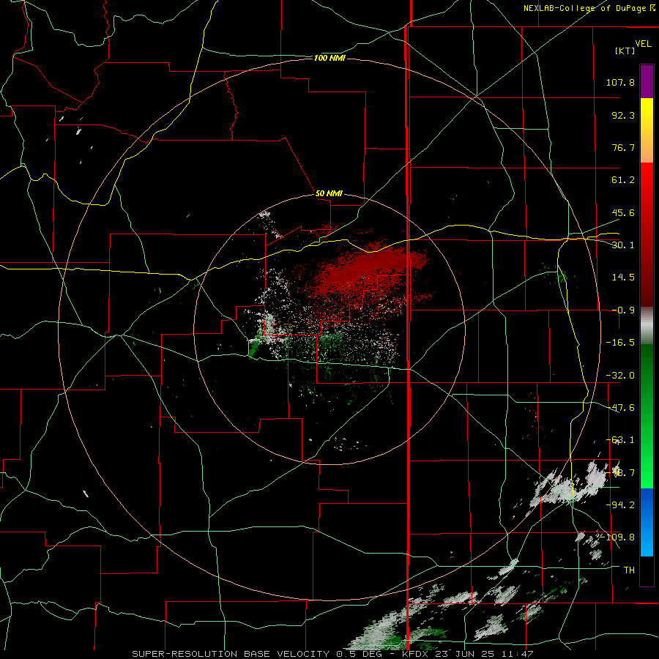
Task: Pick the green segment of velocity color bar
Action: tap(647, 416)
